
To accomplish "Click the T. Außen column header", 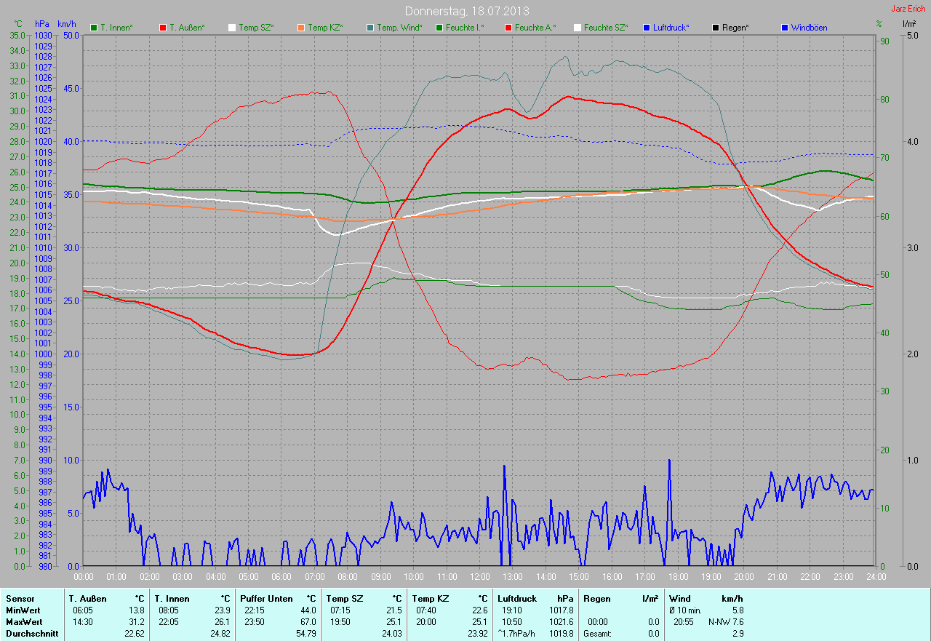I will tap(87, 599).
